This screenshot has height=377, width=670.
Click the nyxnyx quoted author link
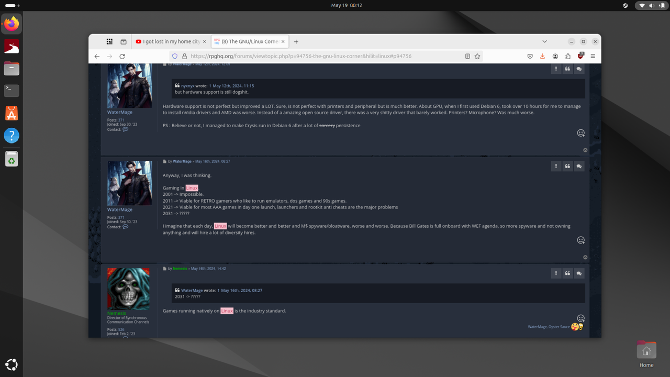(188, 85)
